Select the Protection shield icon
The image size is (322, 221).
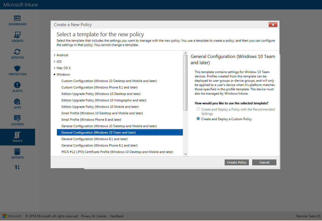pos(17,68)
